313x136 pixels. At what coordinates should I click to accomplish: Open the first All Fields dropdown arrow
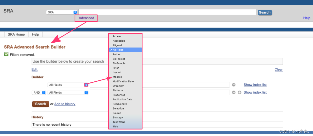86,85
